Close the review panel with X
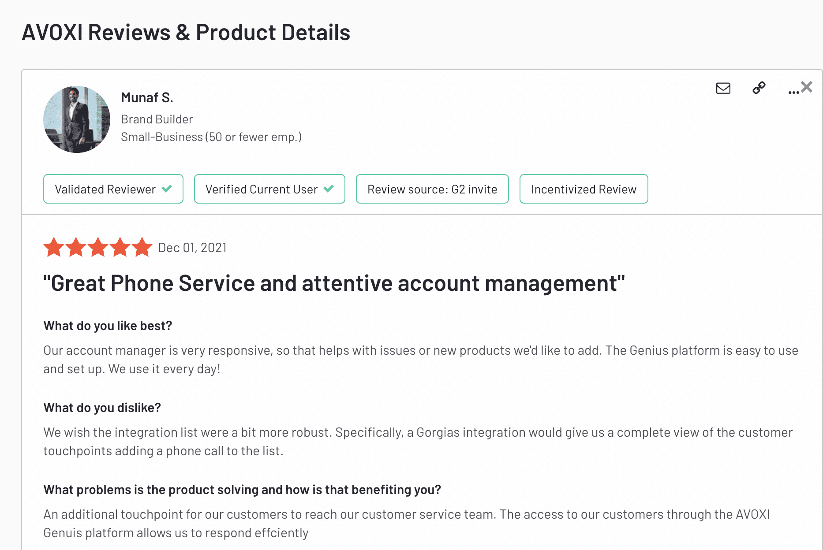Screen dimensions: 823x550 coord(807,87)
